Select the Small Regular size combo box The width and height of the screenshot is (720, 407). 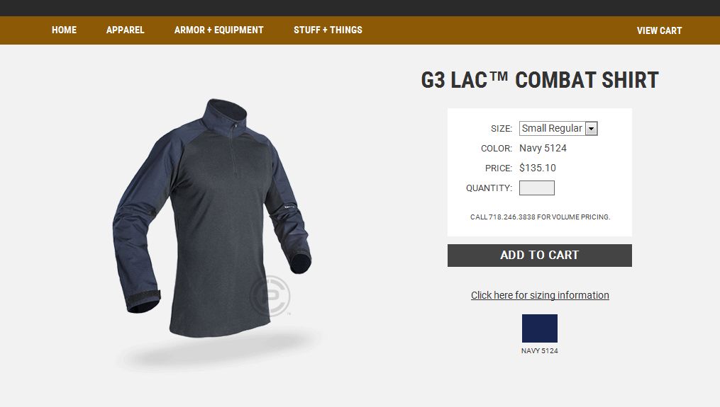point(558,128)
